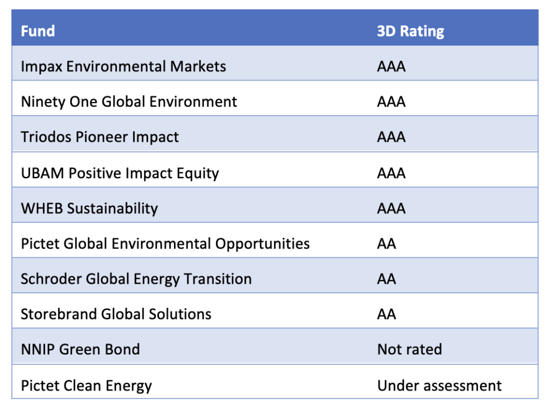Screen dimensions: 550x412
Task: Click the AAA rating for Triodos Pioneer Impact
Action: [391, 137]
